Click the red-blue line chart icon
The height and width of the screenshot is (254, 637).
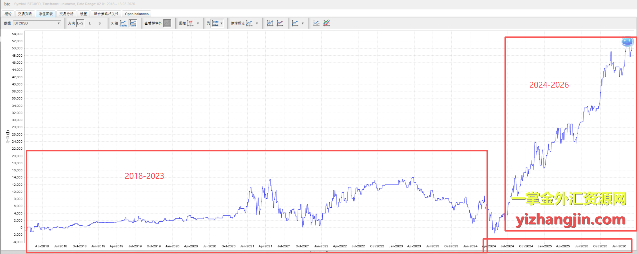tap(280, 23)
